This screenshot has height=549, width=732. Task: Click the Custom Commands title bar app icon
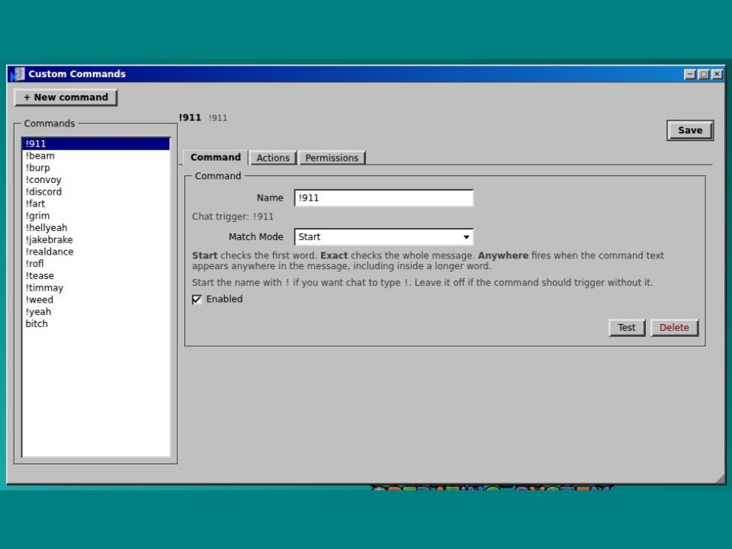(x=18, y=74)
